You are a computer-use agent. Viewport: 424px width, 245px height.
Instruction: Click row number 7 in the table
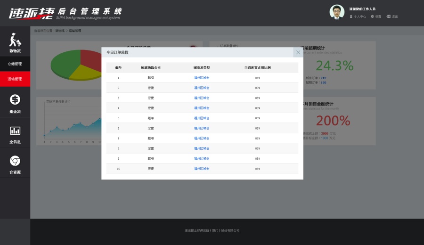coord(118,139)
